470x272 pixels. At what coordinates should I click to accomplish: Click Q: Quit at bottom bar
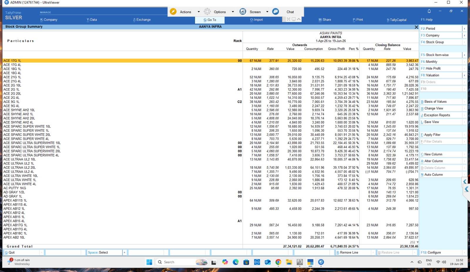(x=22, y=252)
